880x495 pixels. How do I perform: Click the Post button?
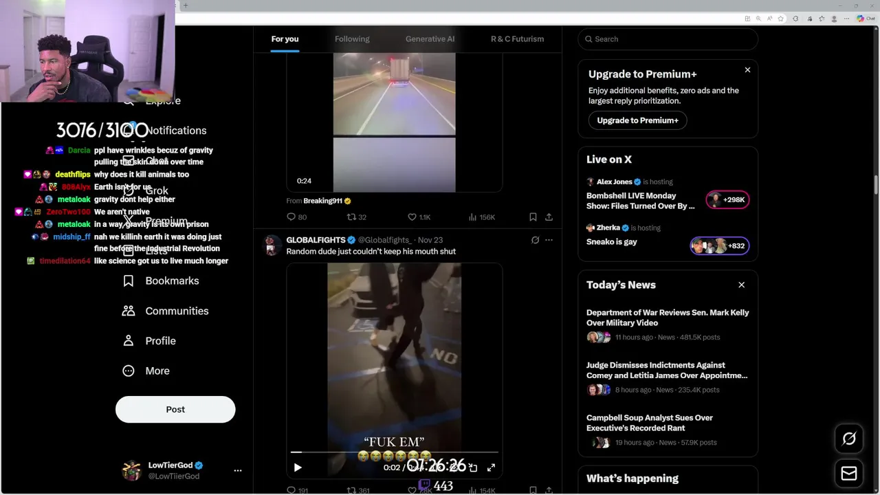pyautogui.click(x=175, y=409)
